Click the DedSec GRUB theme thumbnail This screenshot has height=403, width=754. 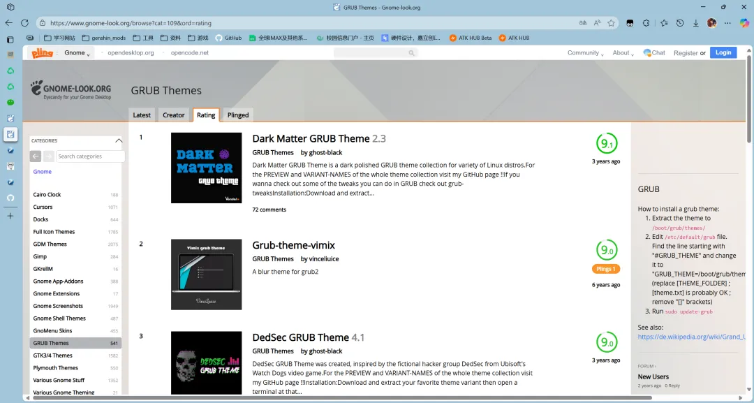[x=206, y=363]
